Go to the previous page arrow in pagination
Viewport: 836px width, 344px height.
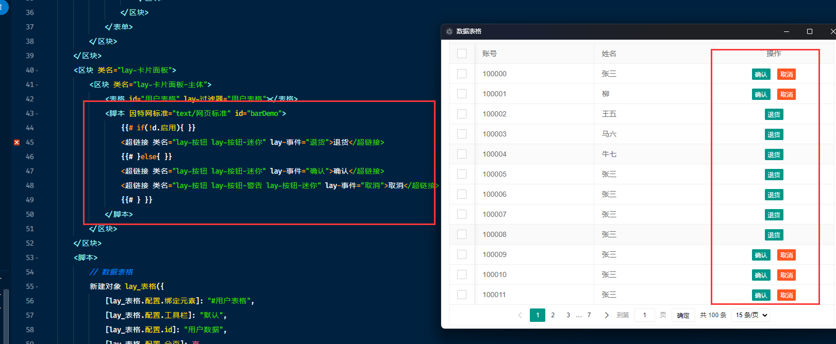520,315
